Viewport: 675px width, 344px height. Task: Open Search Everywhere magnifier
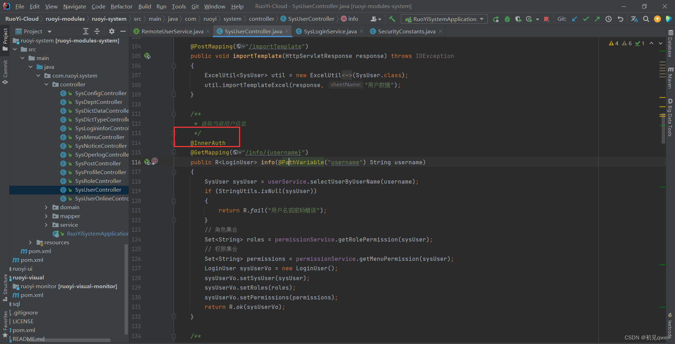click(x=646, y=19)
